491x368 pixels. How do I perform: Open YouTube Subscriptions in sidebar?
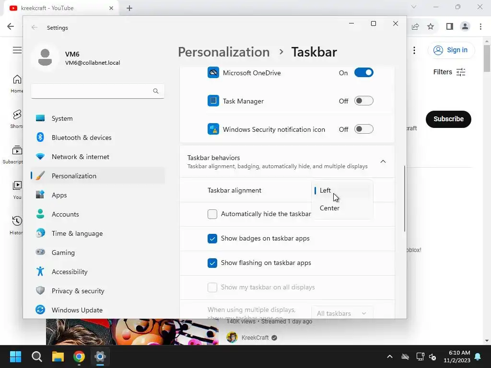pyautogui.click(x=12, y=155)
